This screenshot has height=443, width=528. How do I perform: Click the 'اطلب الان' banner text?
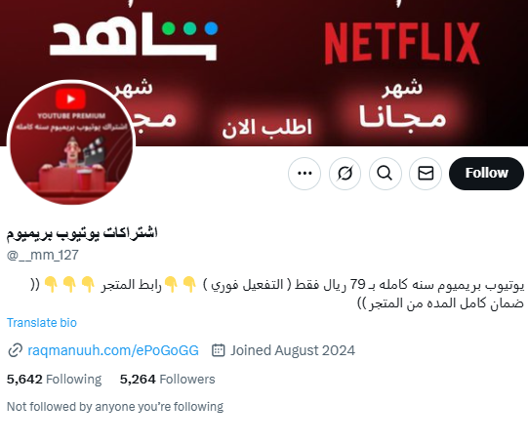[x=267, y=128]
